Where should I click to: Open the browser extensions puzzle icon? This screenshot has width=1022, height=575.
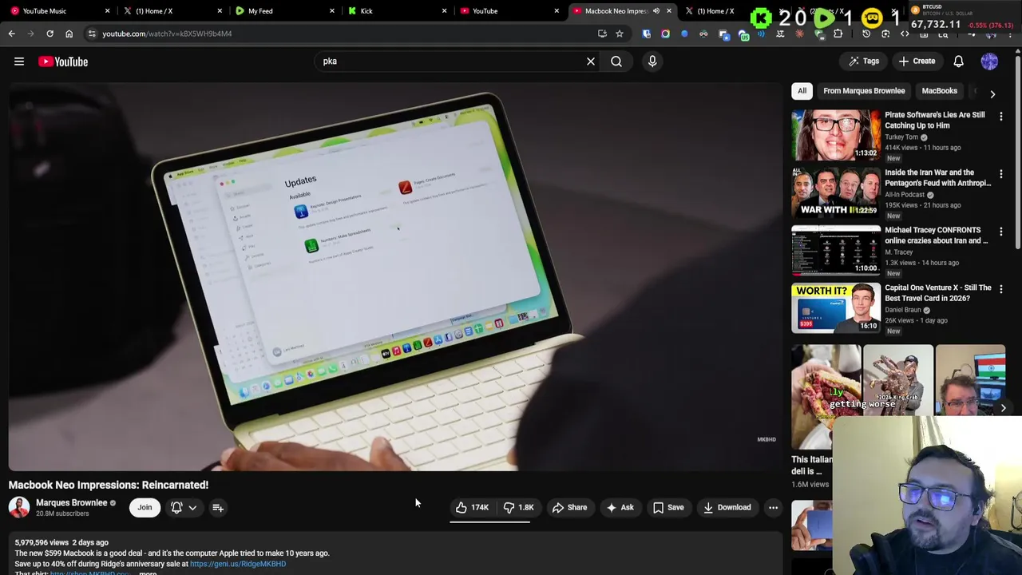[x=838, y=34]
